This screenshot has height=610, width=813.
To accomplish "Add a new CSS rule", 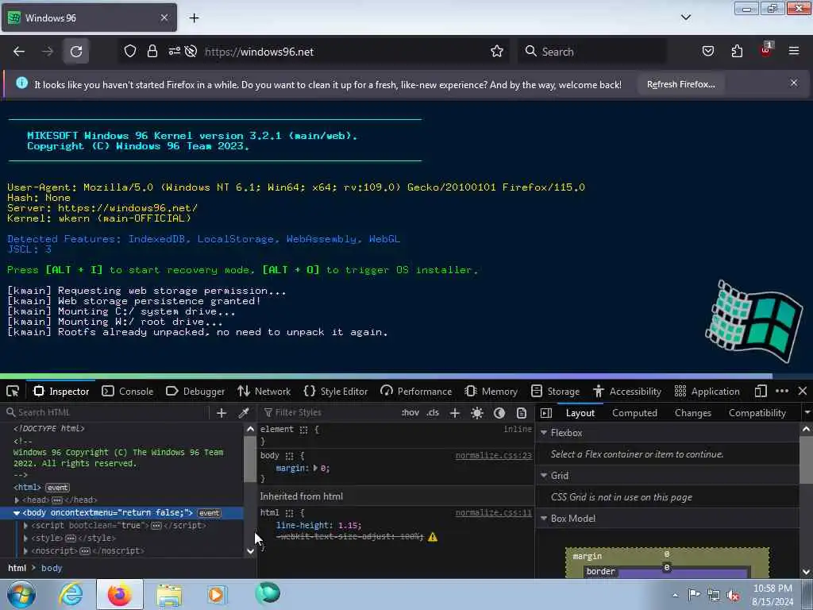I will (x=455, y=413).
